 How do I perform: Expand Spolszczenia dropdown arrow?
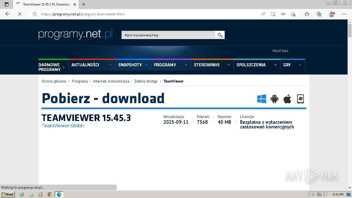(275, 65)
